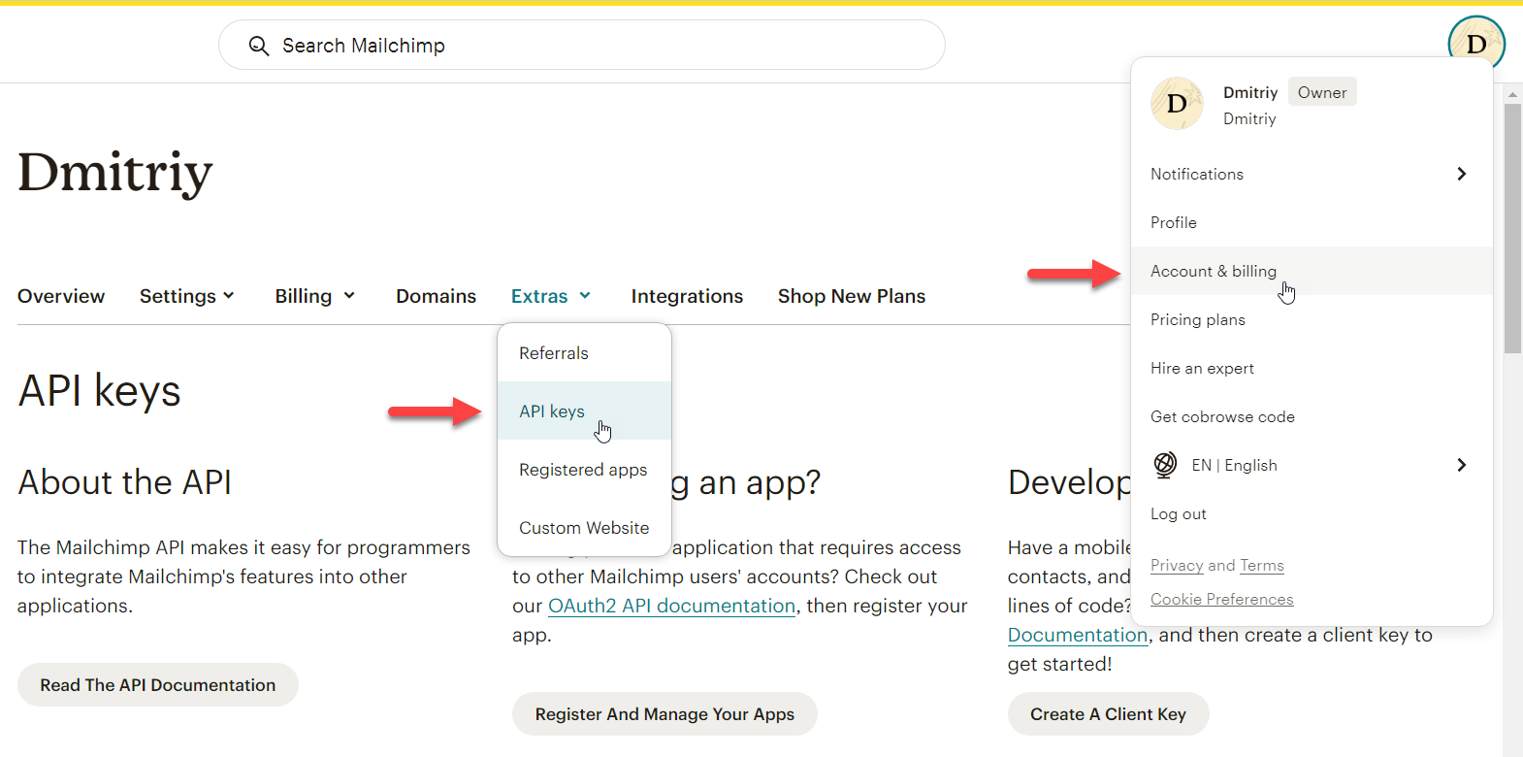Click the Dmitriy page heading

115,173
